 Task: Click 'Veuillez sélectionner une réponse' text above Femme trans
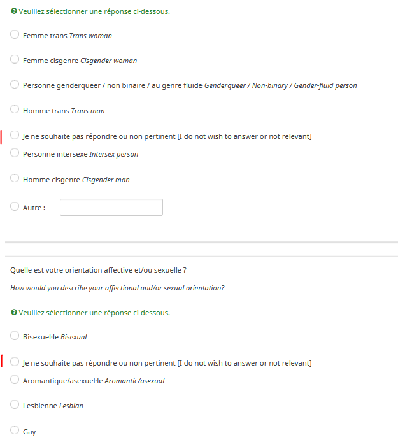tap(94, 11)
